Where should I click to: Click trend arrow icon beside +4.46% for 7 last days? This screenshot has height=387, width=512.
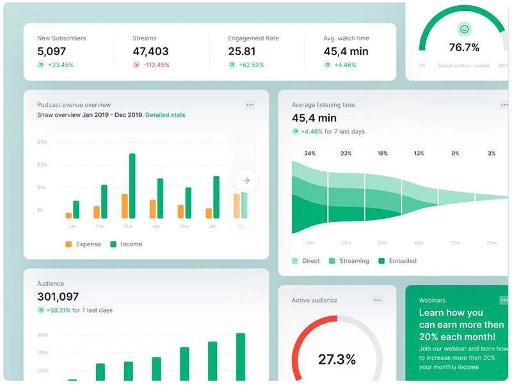295,132
